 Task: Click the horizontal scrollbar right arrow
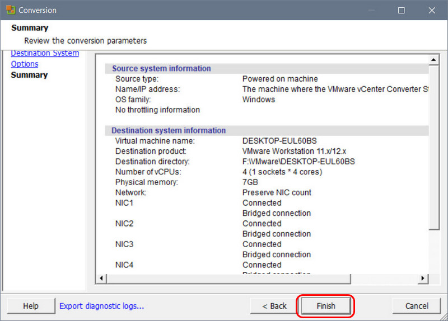423,278
